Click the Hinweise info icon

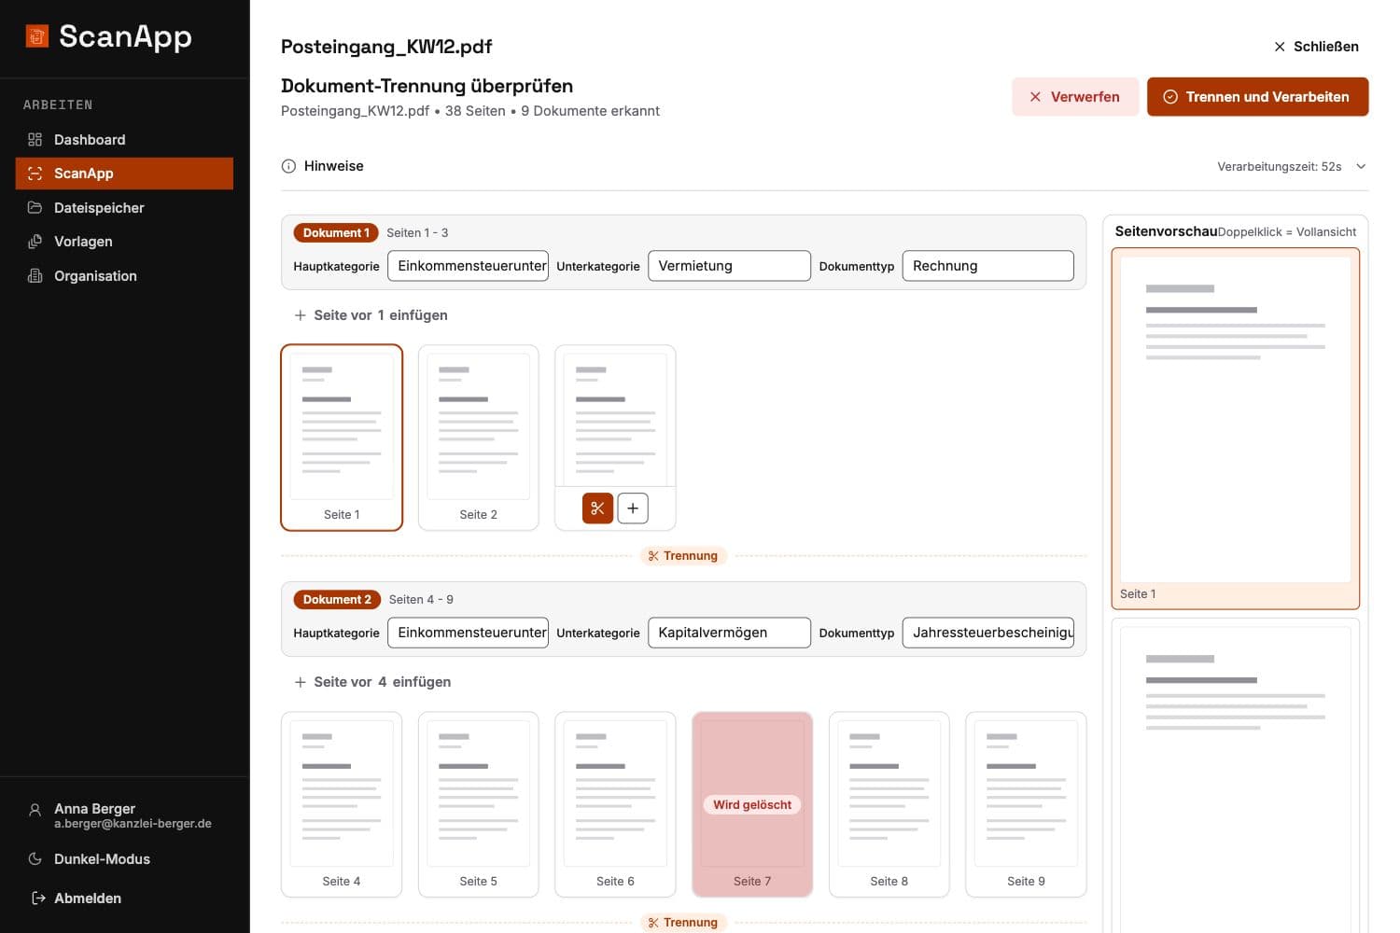click(x=289, y=166)
